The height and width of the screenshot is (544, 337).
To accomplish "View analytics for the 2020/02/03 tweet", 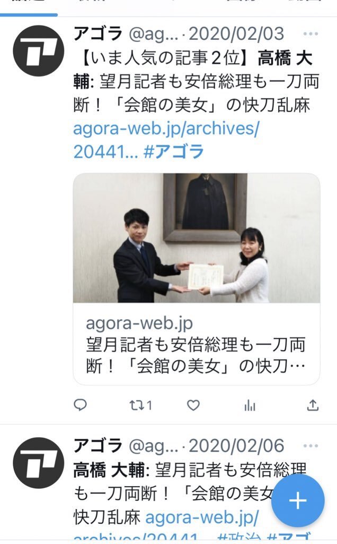I will point(250,405).
